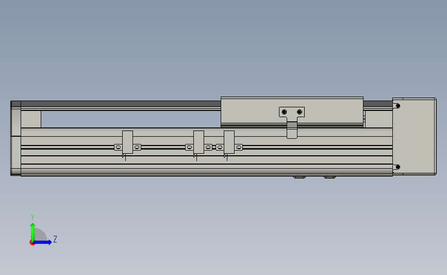Click the green Y axis arrow of the triad
This screenshot has width=447, height=275.
33,232
